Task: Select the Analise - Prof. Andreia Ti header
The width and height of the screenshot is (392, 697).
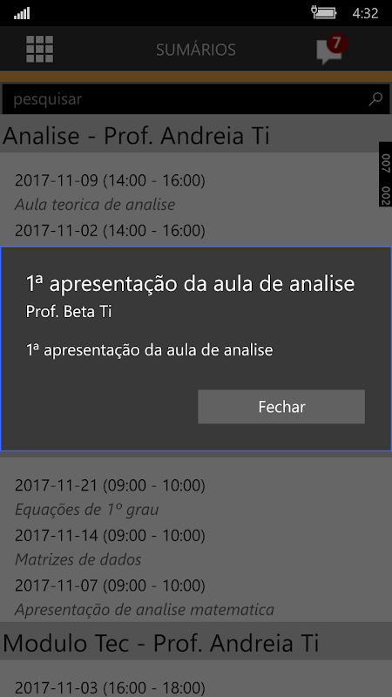Action: 136,136
